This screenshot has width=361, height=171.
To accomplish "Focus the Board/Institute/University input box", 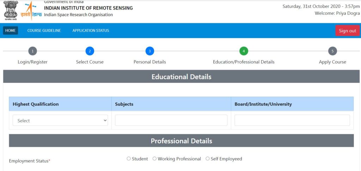I will (292, 120).
